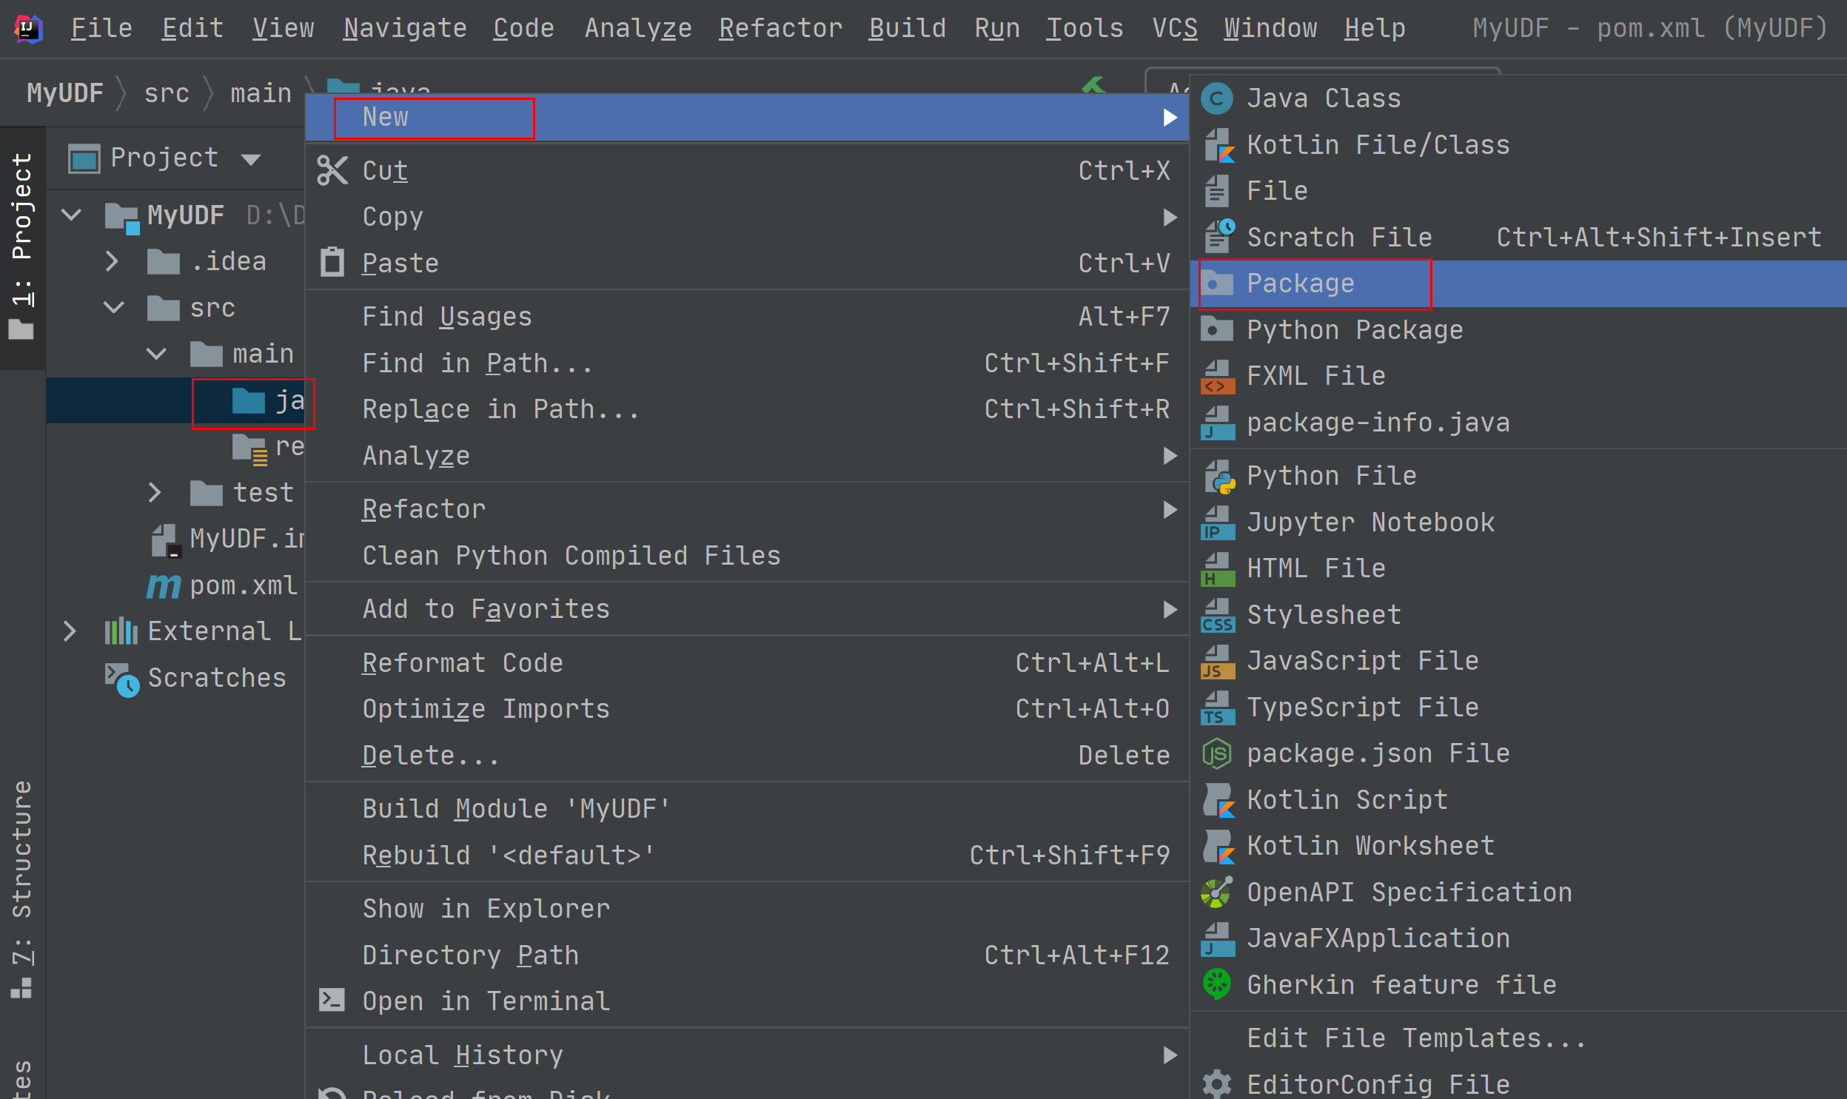The height and width of the screenshot is (1099, 1847).
Task: Click the package.json File icon
Action: coord(1216,751)
